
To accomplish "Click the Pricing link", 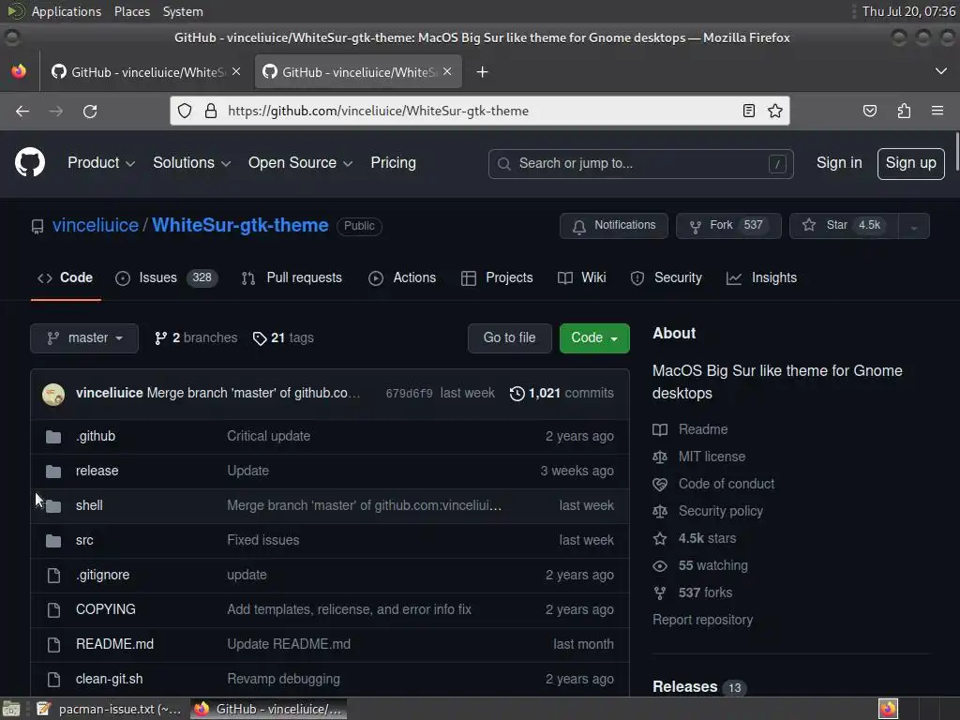I will click(x=393, y=163).
